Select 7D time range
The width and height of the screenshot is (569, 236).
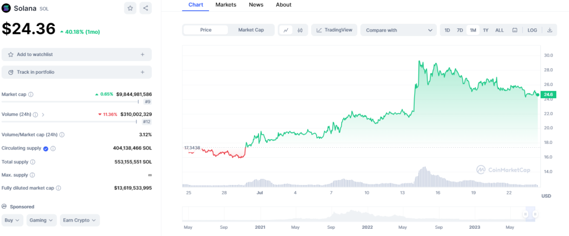(460, 30)
